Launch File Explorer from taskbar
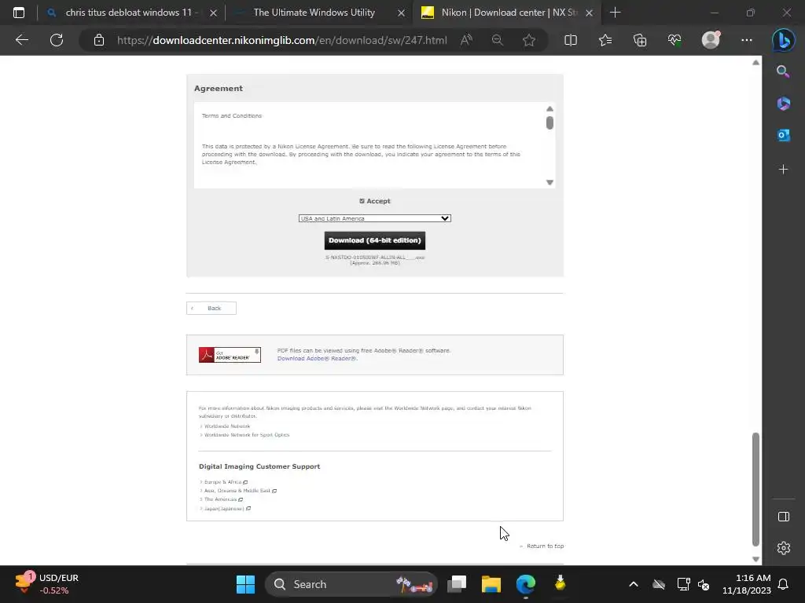Viewport: 805px width, 603px height. tap(491, 584)
